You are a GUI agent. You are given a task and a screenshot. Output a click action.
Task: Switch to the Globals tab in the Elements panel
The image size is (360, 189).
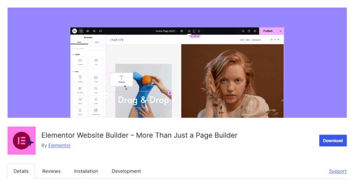point(97,42)
